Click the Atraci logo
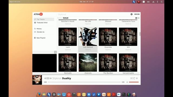173x97 pixels. tap(38, 14)
